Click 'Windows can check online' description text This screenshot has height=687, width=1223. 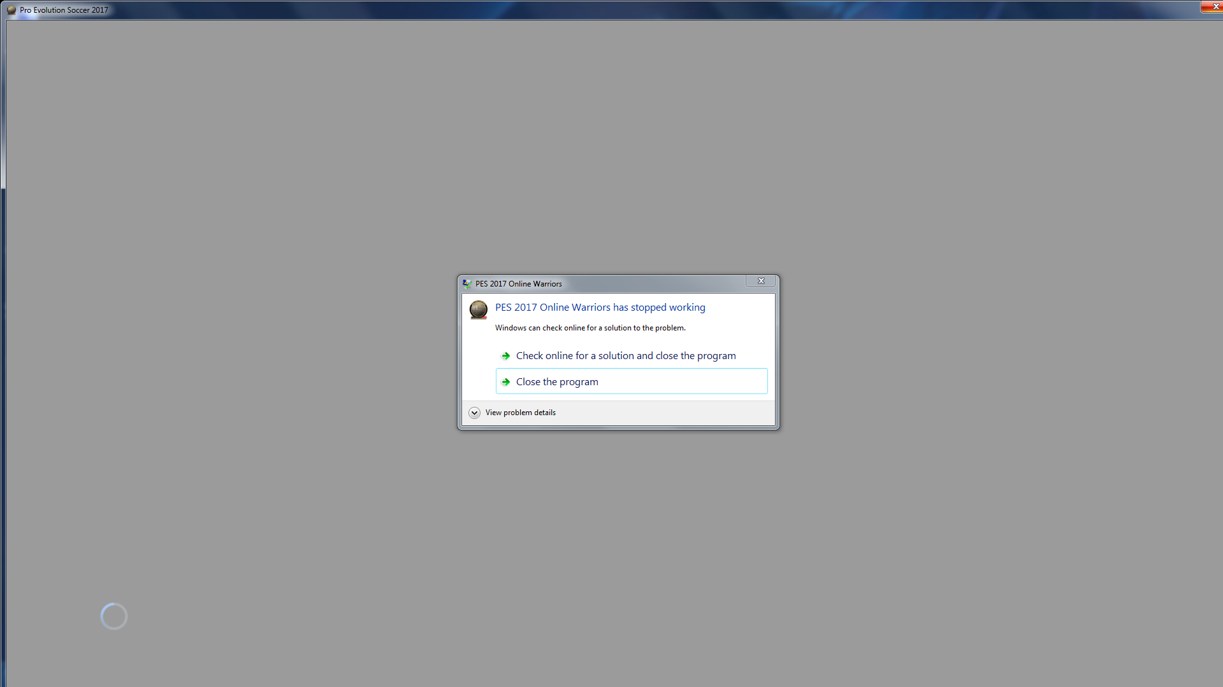click(590, 328)
